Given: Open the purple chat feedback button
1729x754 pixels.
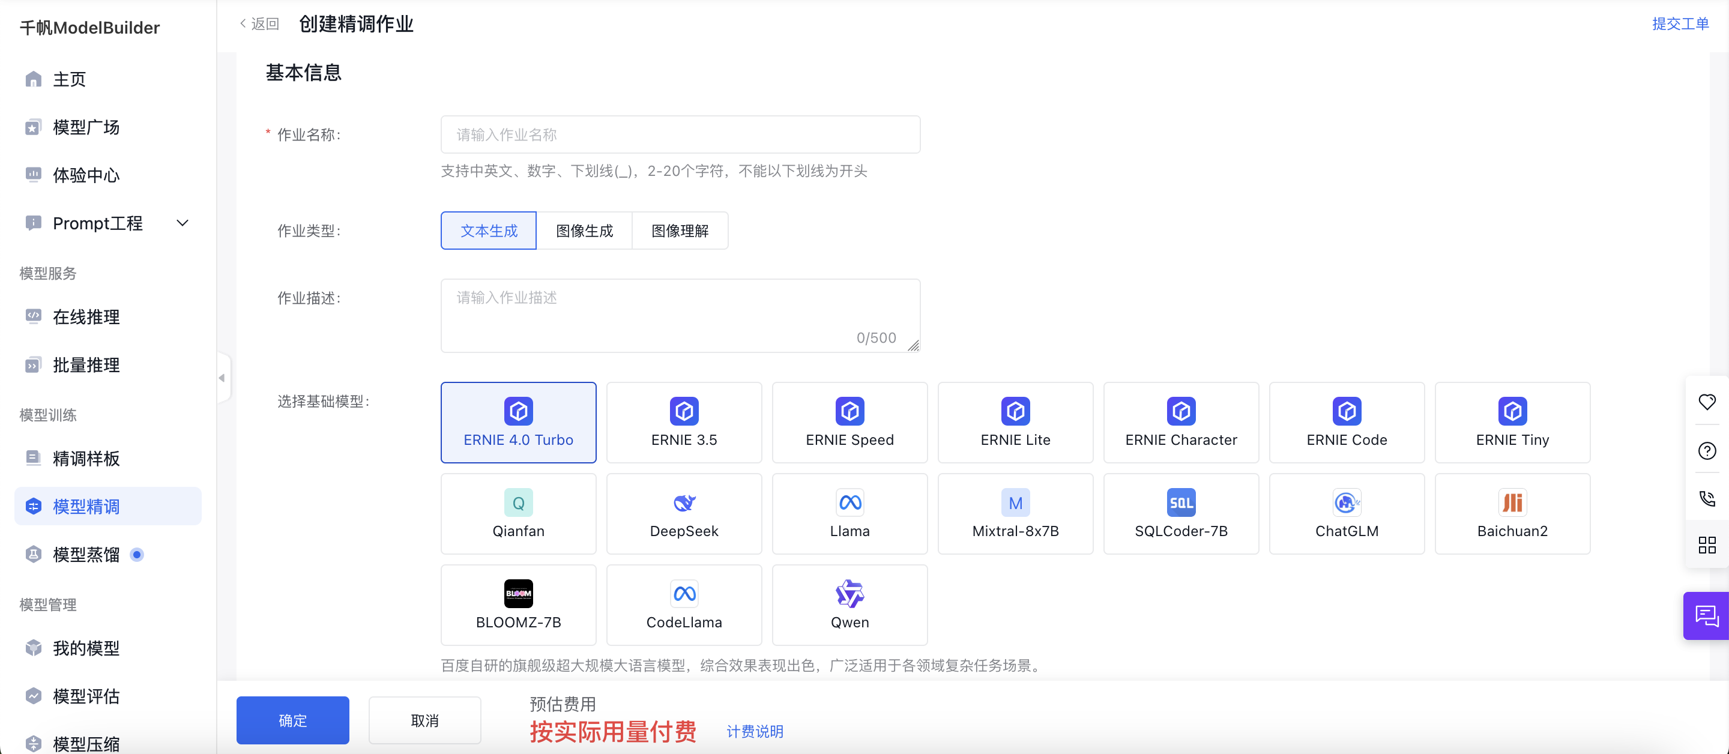Looking at the screenshot, I should coord(1706,616).
